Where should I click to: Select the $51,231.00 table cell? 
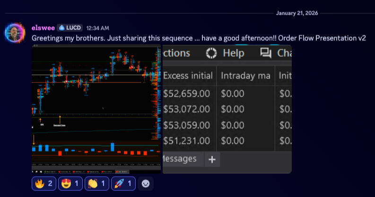click(x=187, y=141)
